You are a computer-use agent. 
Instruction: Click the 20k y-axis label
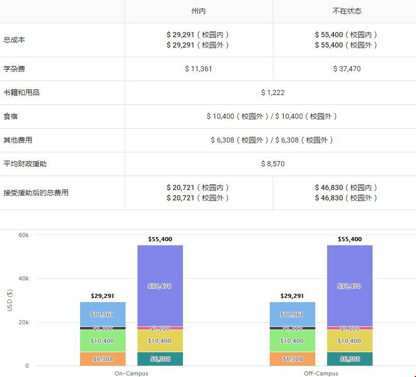[24, 322]
